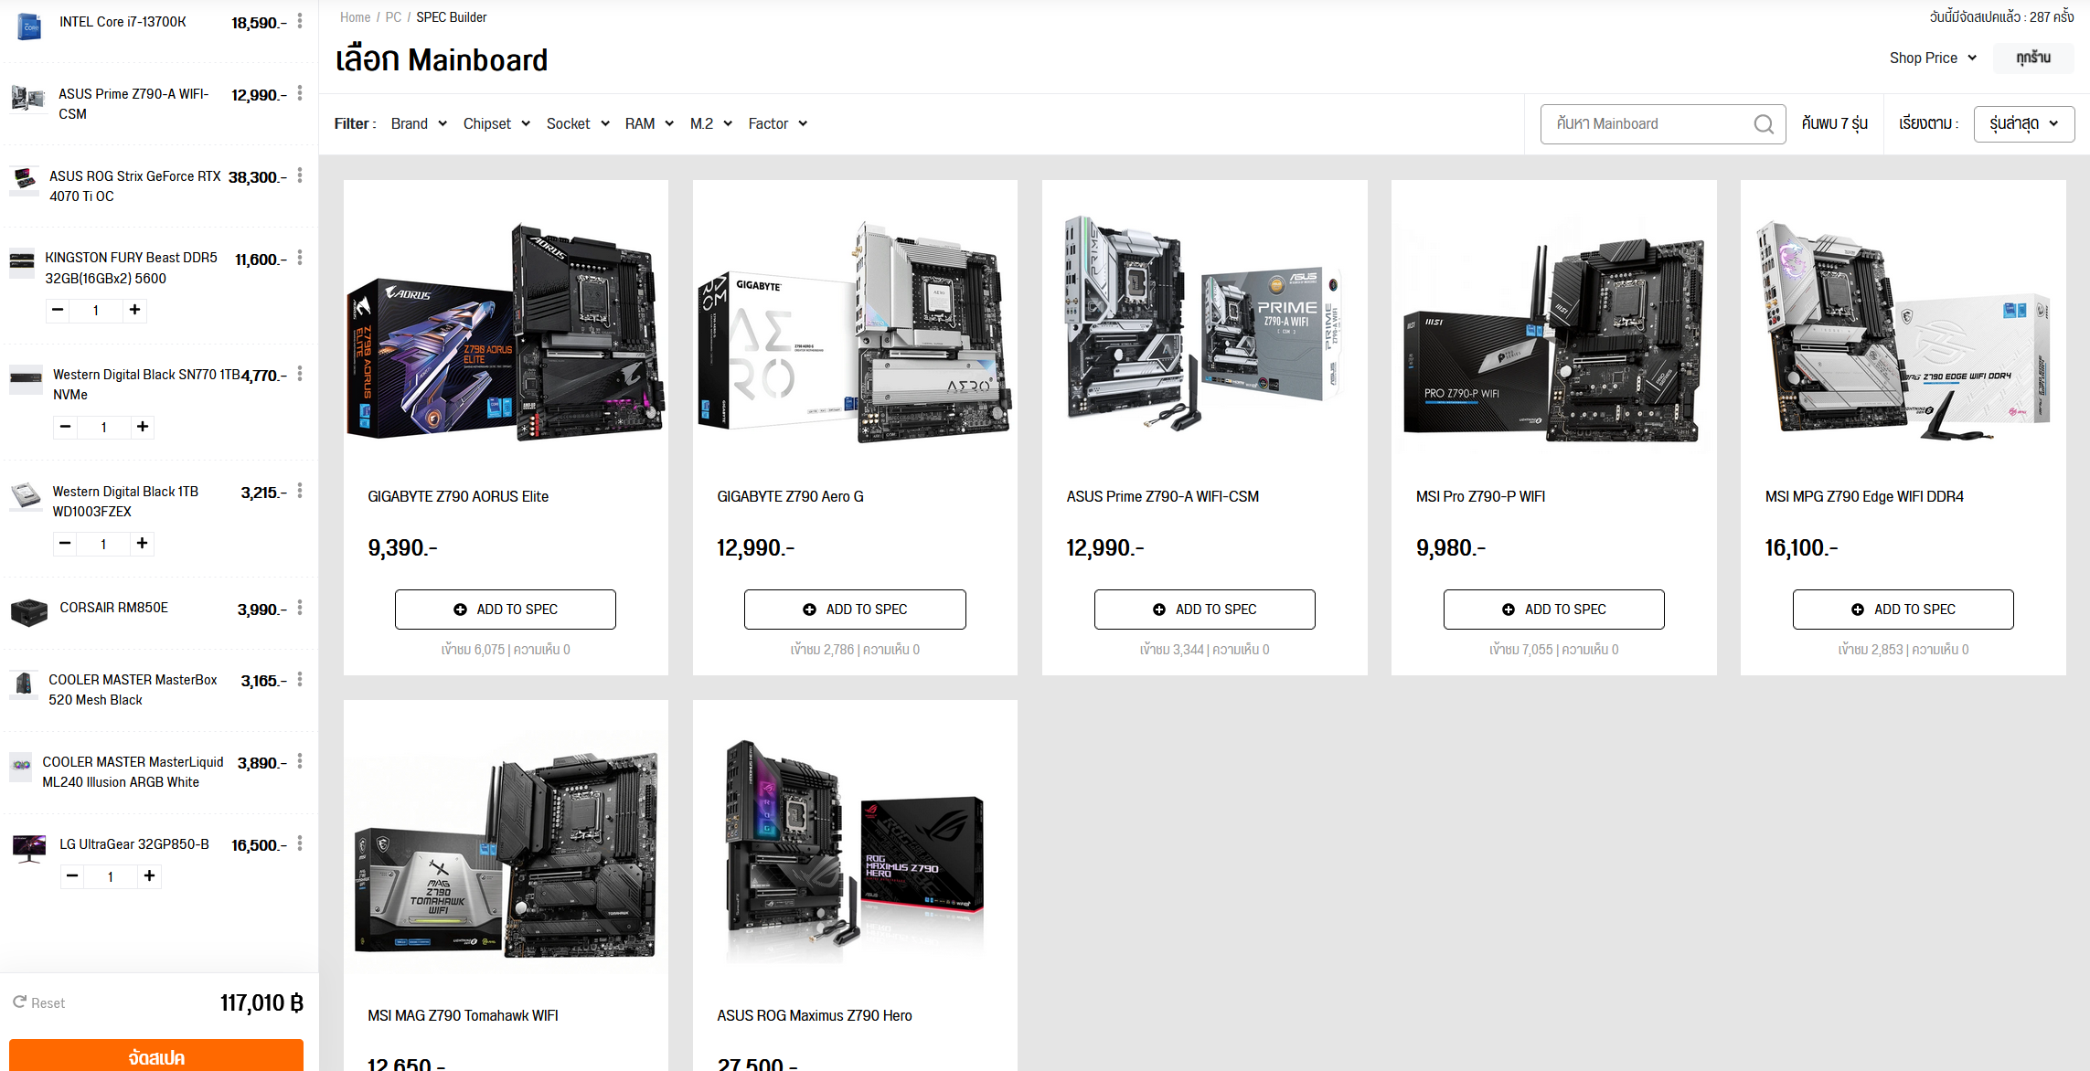Click the ASUS ROG Maximus Z790 Hero title

coord(815,1015)
